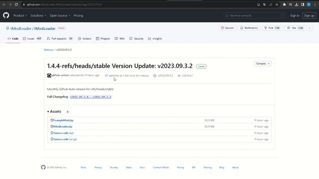Fork the repository with Fork button
Viewport: 319px width, 179px height.
[x=272, y=28]
